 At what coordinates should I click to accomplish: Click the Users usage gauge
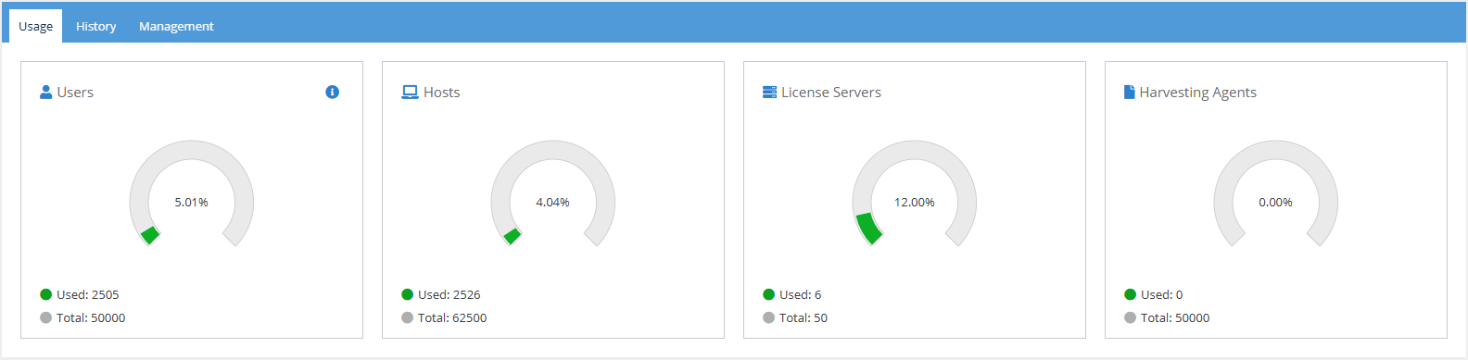(x=192, y=193)
